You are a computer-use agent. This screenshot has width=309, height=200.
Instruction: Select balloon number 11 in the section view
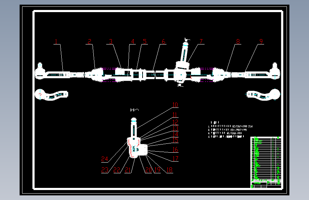coord(175,115)
